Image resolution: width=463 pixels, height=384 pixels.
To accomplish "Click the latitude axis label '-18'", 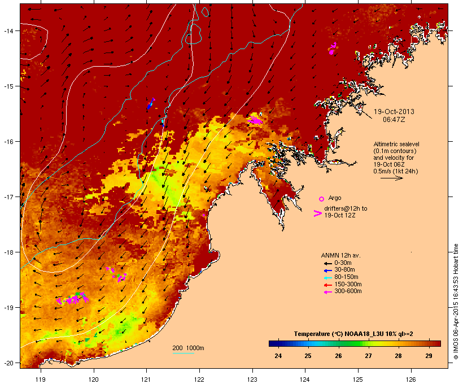I will pyautogui.click(x=8, y=252).
